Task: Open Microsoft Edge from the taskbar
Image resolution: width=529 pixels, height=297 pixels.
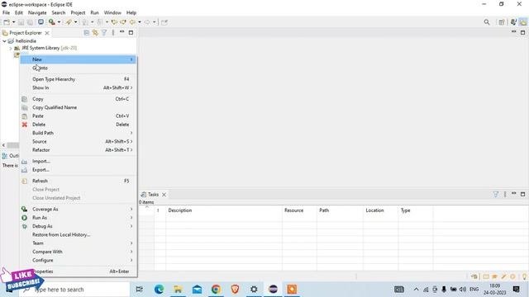Action: (x=159, y=290)
